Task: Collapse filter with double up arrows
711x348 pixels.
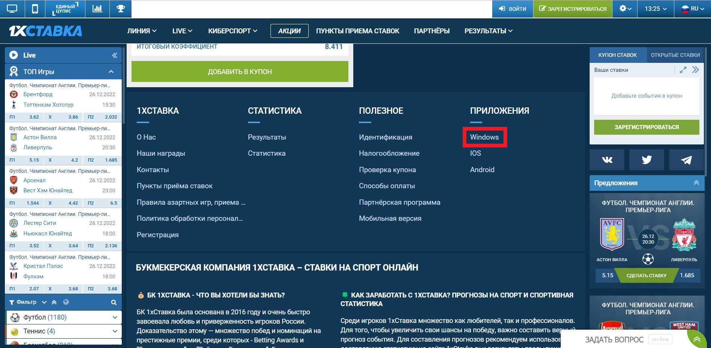Action: tap(54, 302)
